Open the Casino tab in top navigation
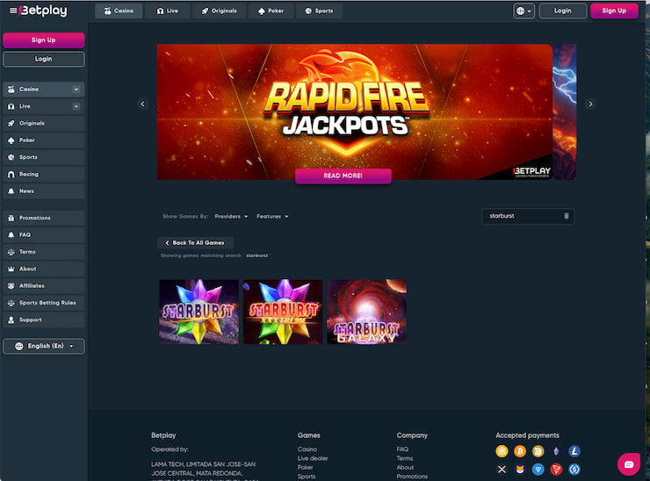The width and height of the screenshot is (650, 481). point(119,11)
